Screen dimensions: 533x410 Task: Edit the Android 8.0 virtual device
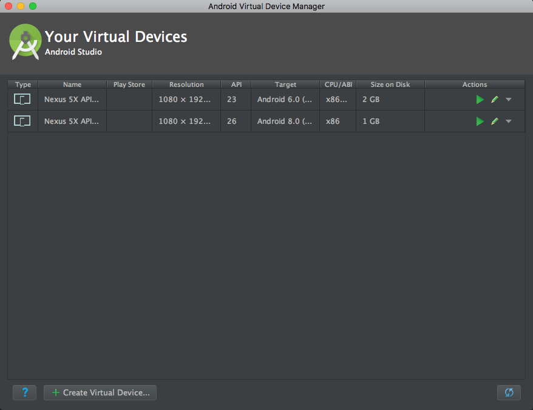pyautogui.click(x=495, y=121)
